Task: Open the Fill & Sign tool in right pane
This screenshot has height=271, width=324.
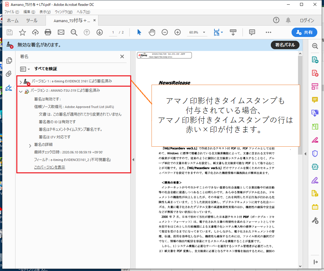Action: click(315, 180)
